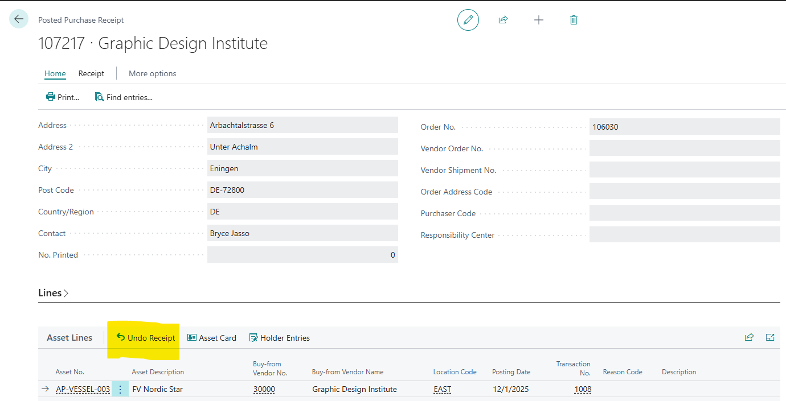Click Undo Receipt action
This screenshot has width=786, height=401.
[x=146, y=338]
